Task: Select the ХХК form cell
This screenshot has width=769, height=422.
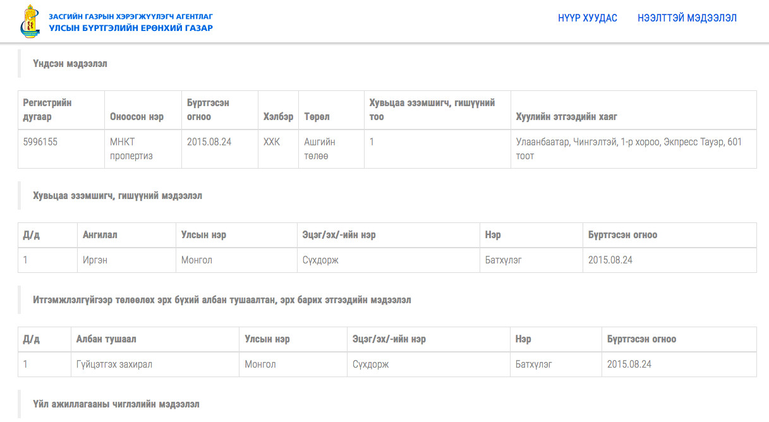Action: pos(279,149)
